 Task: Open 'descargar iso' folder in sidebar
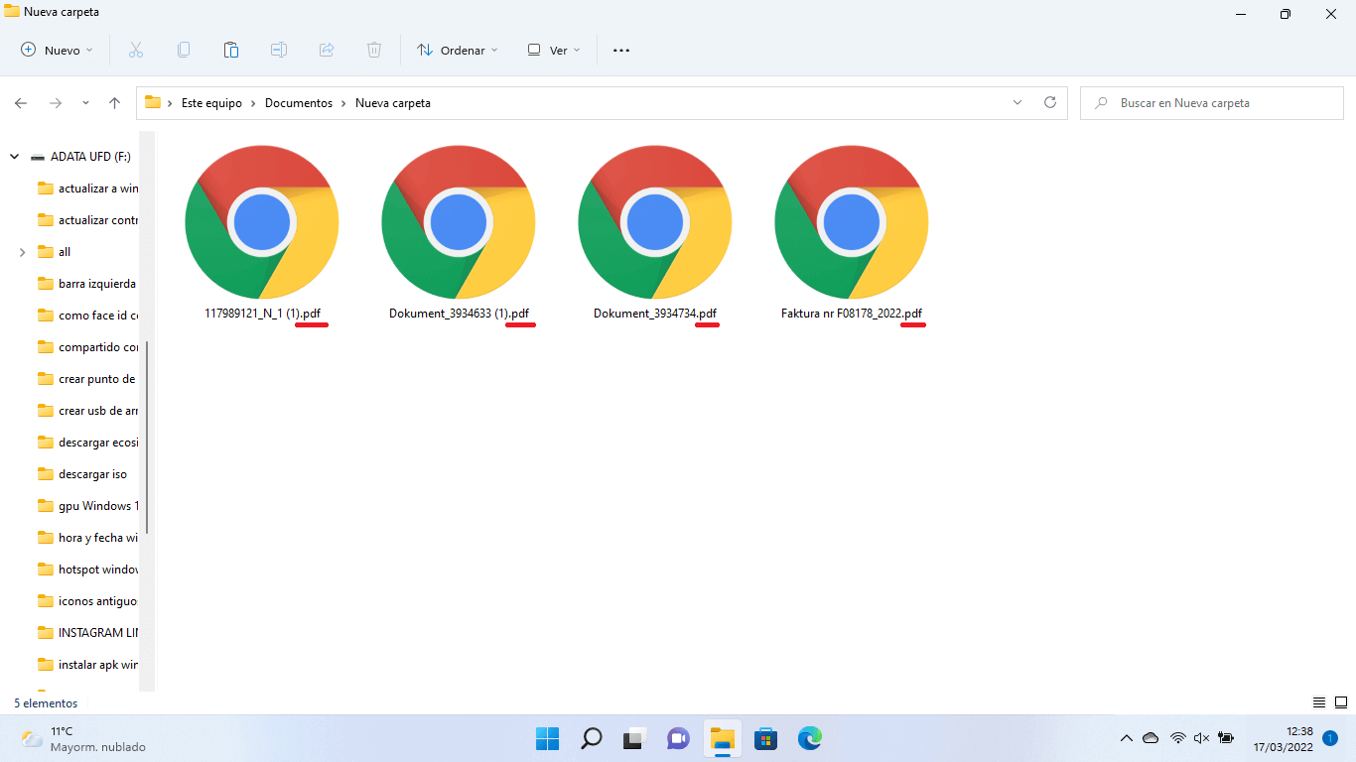(82, 474)
